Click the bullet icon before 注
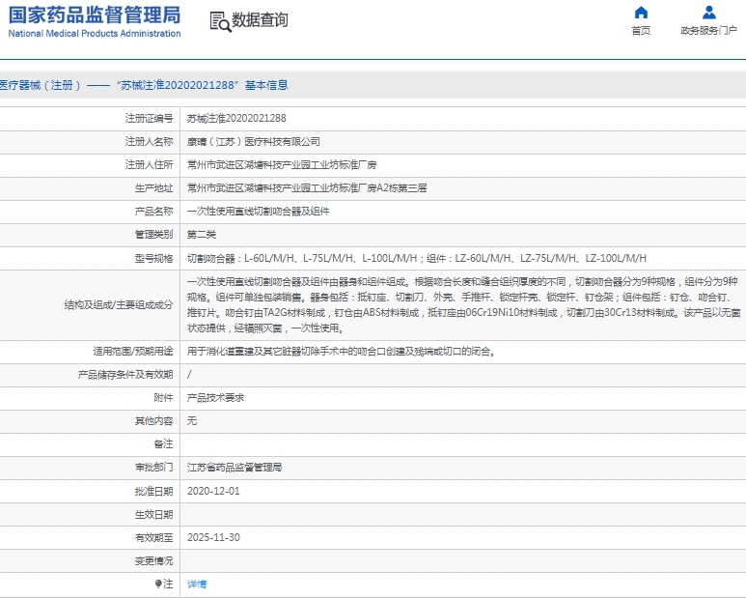Screen dimensions: 746x599 158,584
